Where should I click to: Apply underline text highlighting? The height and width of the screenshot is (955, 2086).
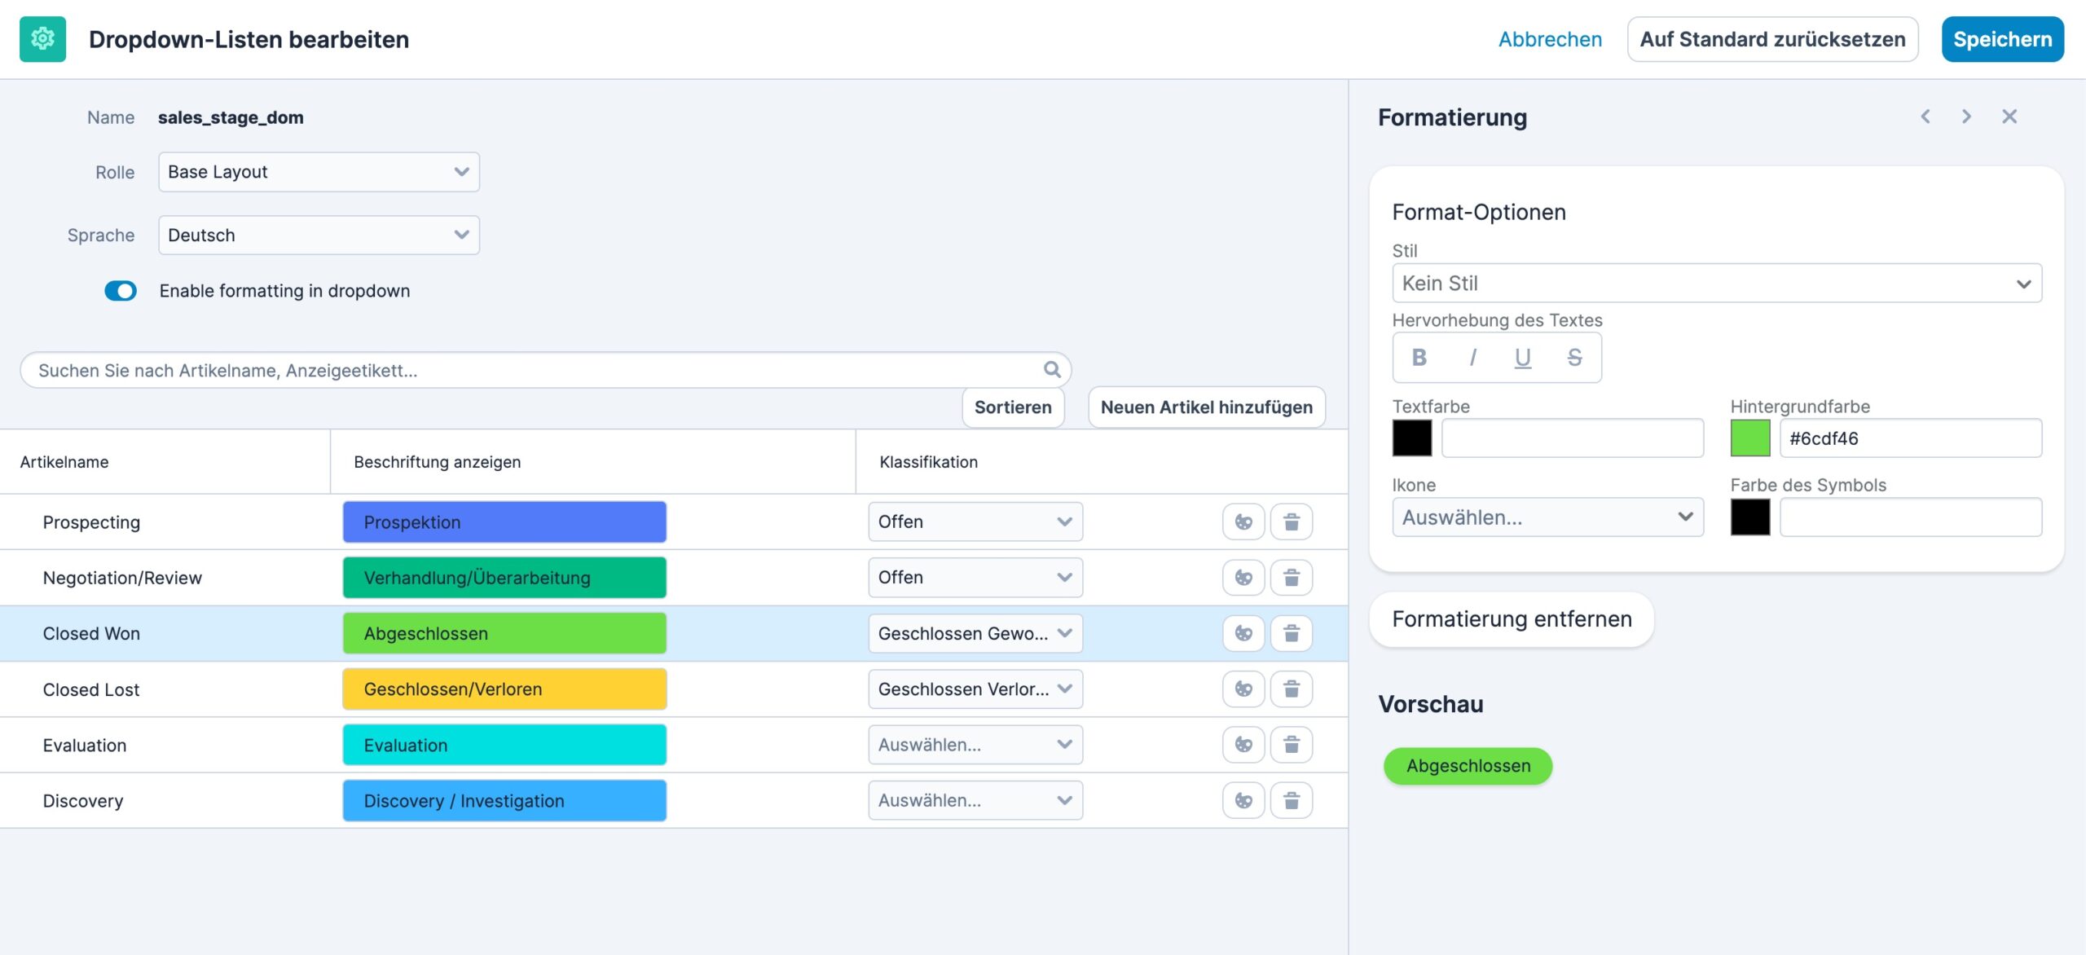pyautogui.click(x=1522, y=357)
